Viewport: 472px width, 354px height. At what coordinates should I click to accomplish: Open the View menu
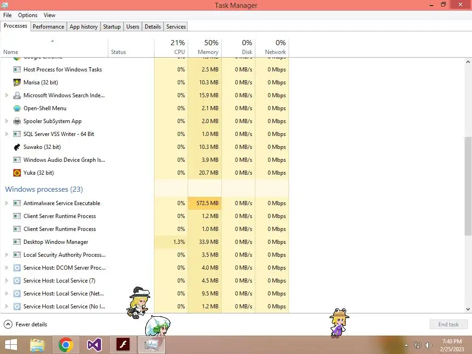[x=49, y=15]
